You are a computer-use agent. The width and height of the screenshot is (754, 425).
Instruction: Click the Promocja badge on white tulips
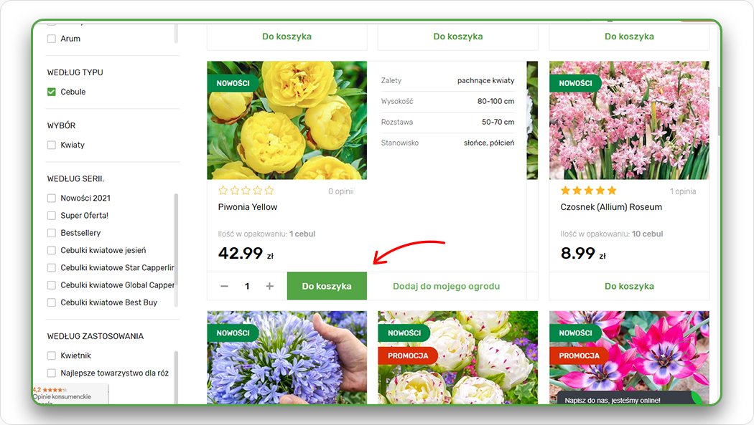[407, 355]
